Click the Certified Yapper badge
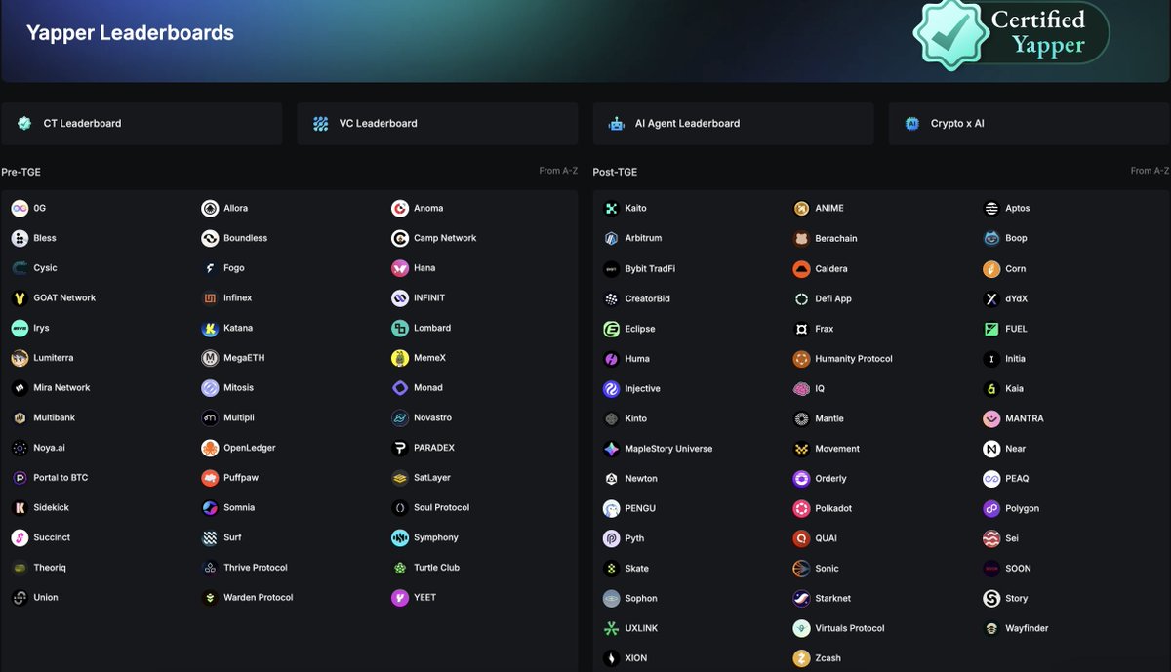The width and height of the screenshot is (1171, 672). point(1011,34)
